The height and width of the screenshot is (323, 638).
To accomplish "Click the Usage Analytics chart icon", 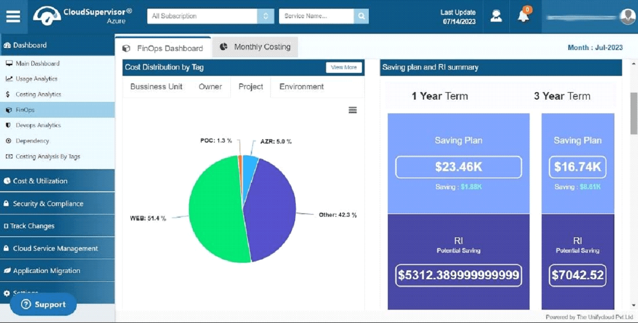I will (x=9, y=78).
